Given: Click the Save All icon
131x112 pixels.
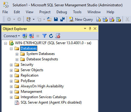Looking at the screenshot, I should pyautogui.click(x=62, y=19).
